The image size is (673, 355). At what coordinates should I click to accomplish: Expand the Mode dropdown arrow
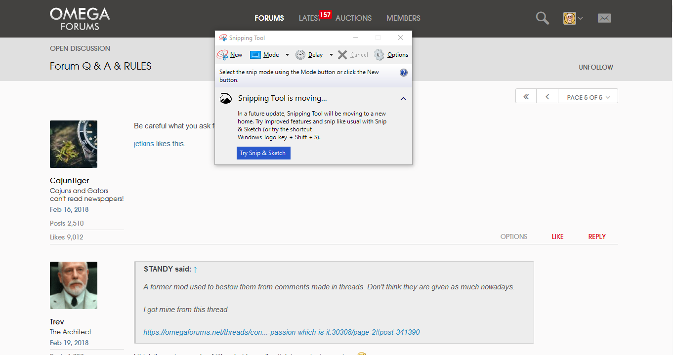(287, 55)
